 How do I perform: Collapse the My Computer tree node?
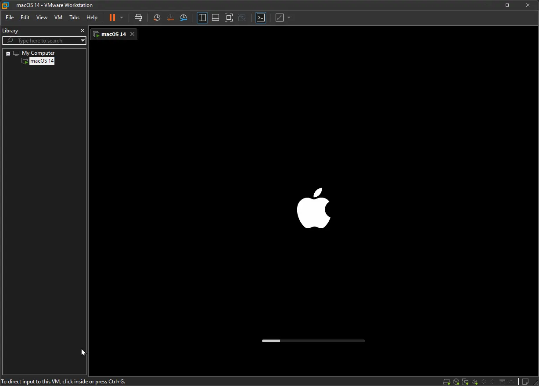(8, 53)
